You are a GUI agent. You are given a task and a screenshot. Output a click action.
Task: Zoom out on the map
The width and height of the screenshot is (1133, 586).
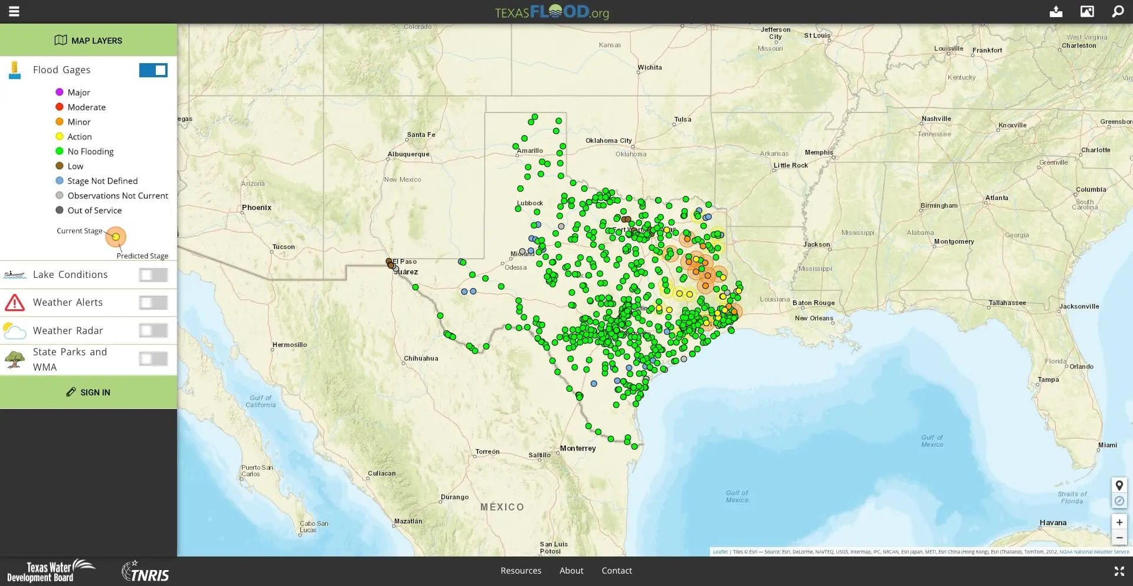point(1119,538)
